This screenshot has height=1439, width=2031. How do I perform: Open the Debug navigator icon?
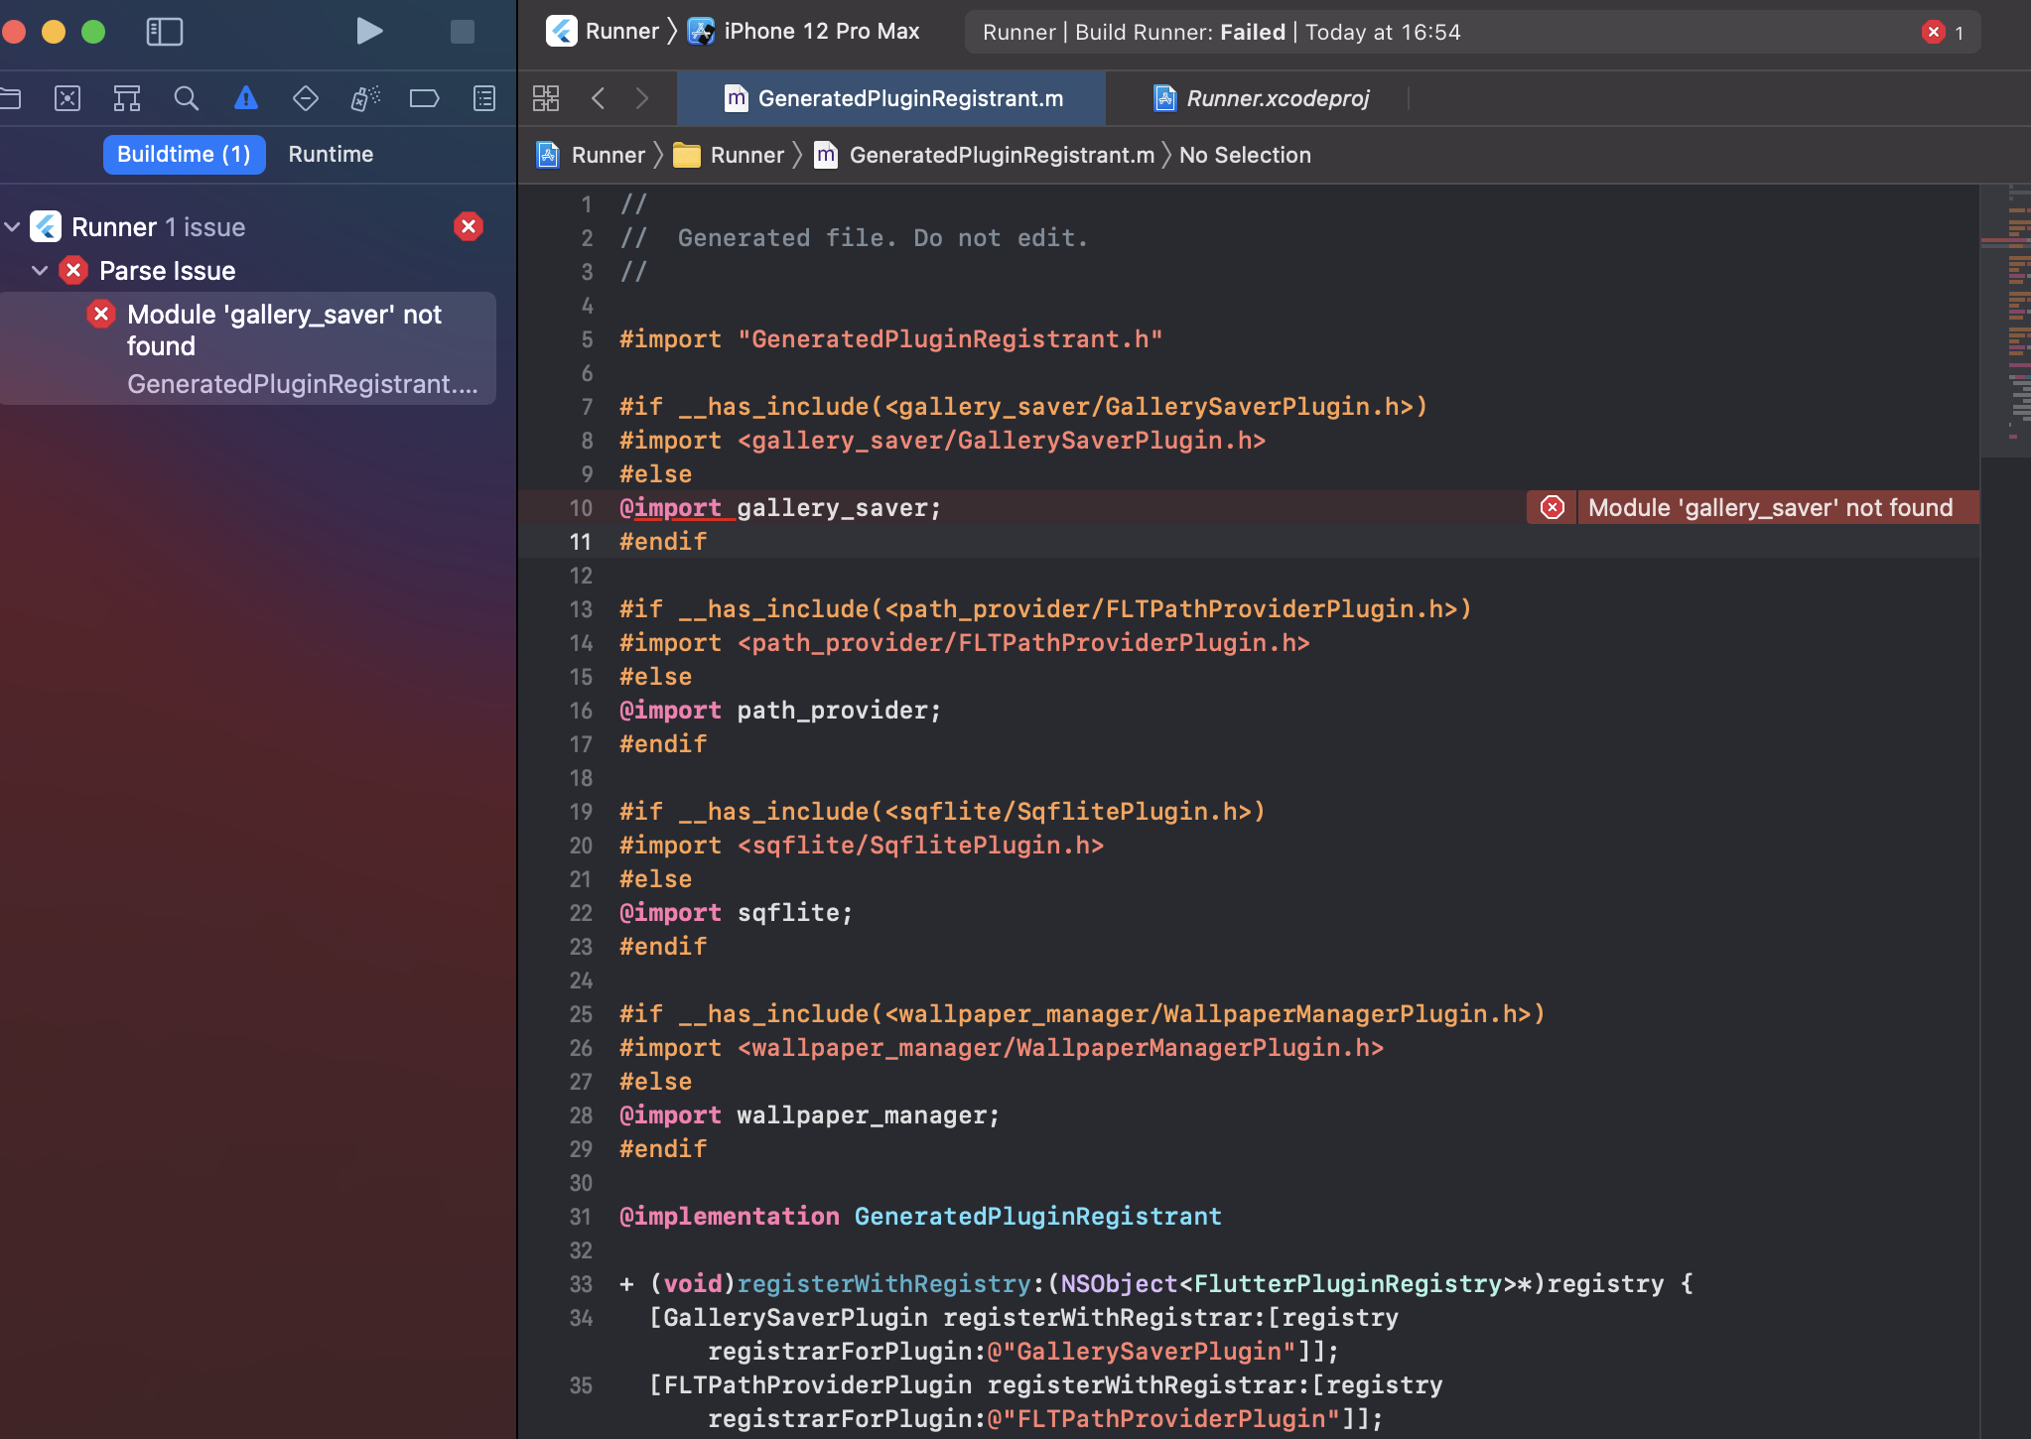coord(365,98)
